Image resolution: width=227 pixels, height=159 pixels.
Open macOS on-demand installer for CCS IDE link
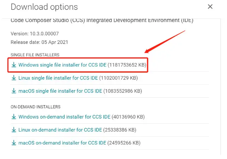tap(61, 143)
